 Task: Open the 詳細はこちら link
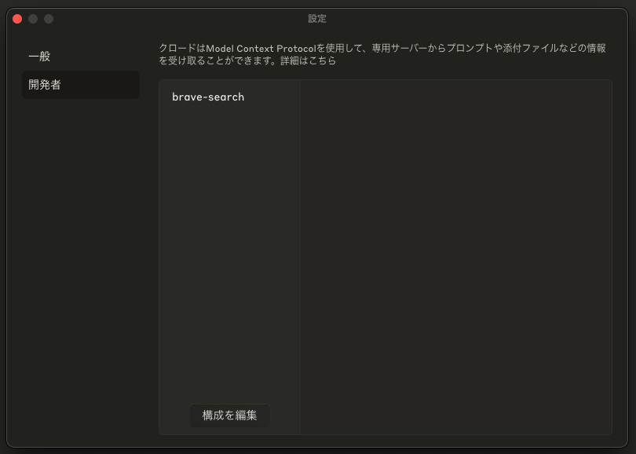[x=308, y=60]
